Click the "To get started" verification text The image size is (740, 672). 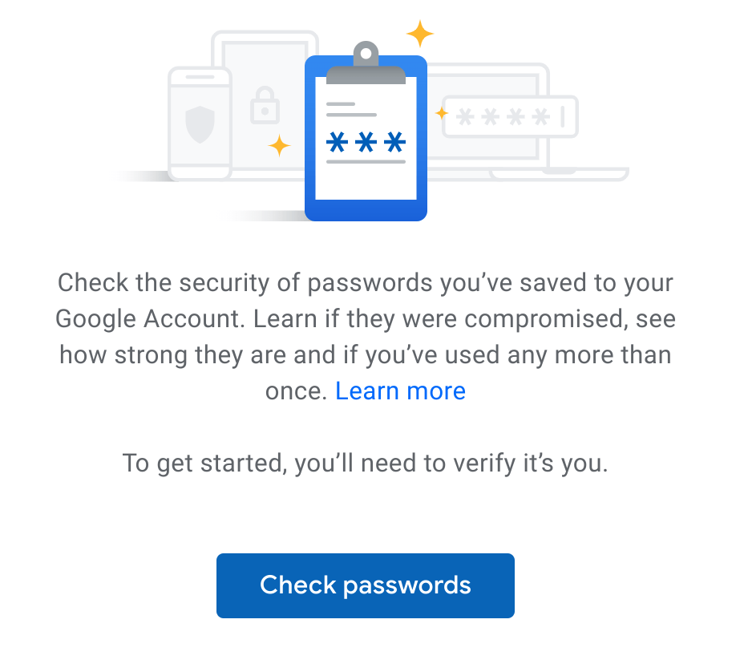366,463
